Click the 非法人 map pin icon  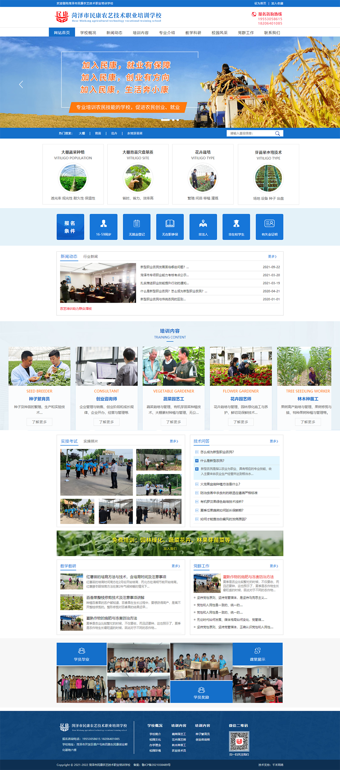point(203,223)
